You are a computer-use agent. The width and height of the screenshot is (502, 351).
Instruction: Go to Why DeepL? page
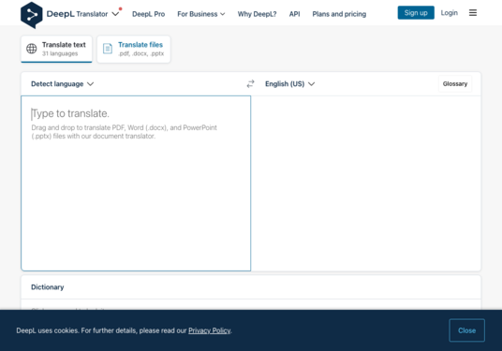click(257, 14)
